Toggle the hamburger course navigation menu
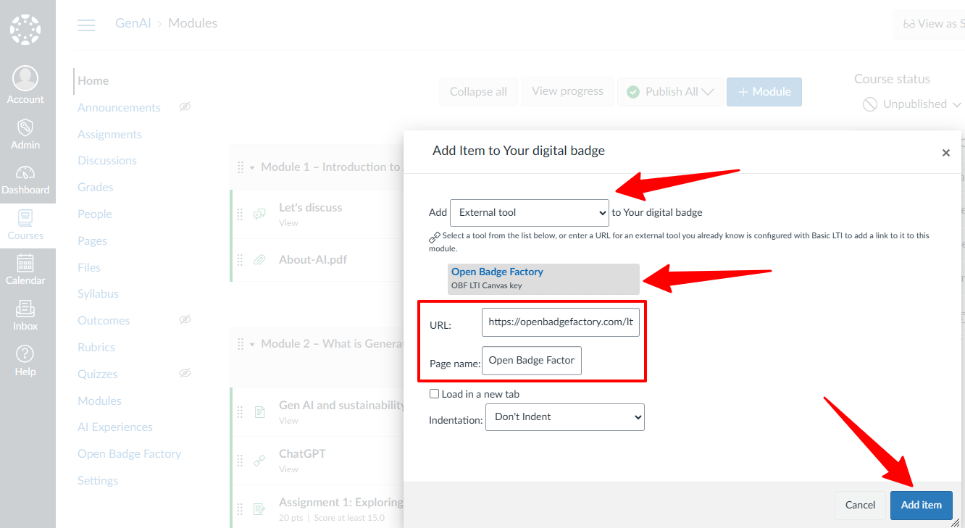Viewport: 965px width, 528px height. click(86, 25)
